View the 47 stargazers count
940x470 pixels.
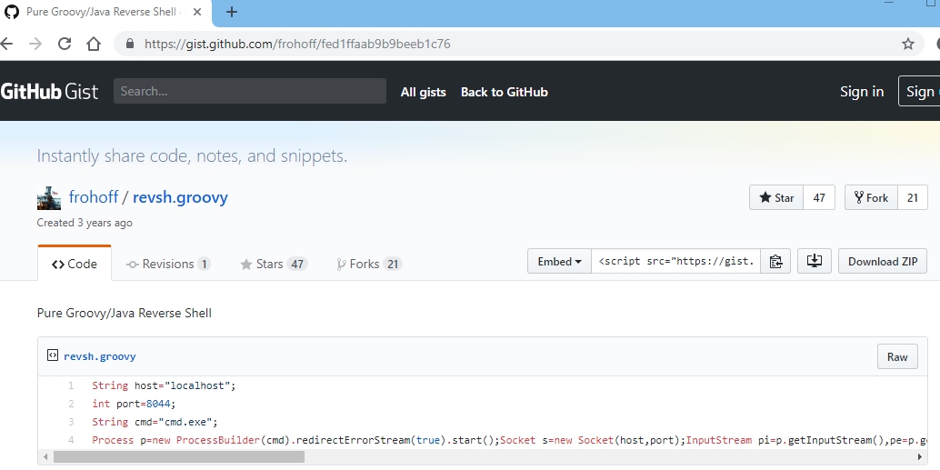819,198
